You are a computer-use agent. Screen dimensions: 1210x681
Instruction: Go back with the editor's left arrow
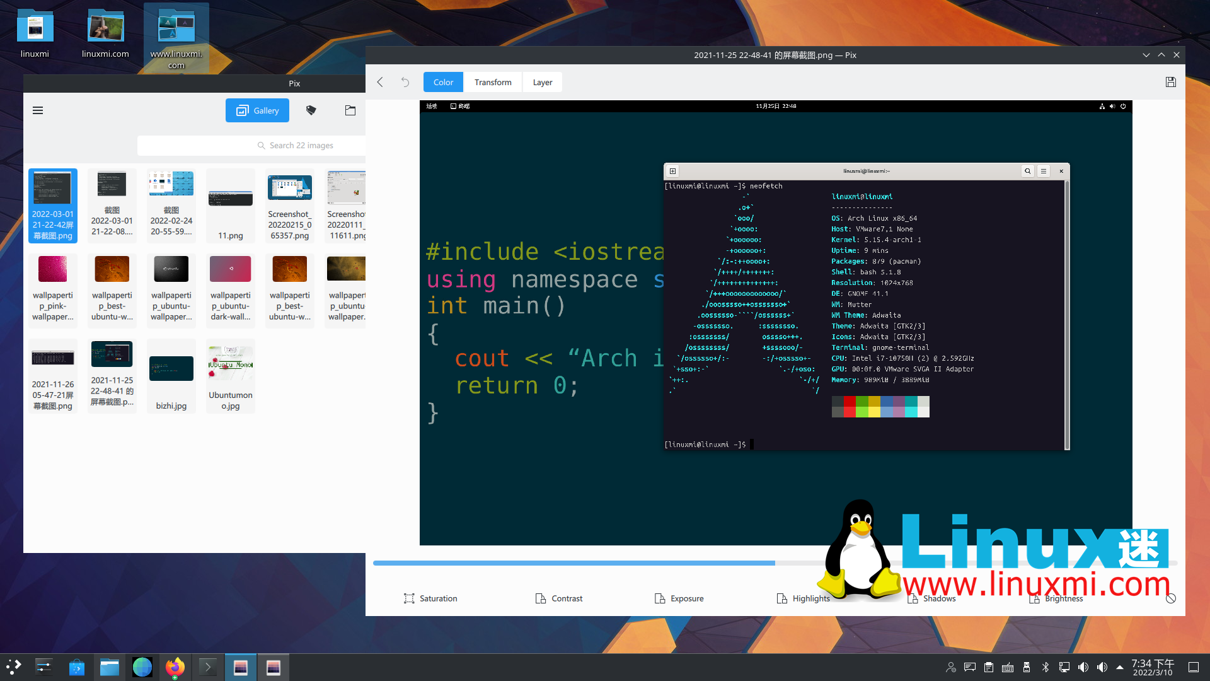[380, 82]
